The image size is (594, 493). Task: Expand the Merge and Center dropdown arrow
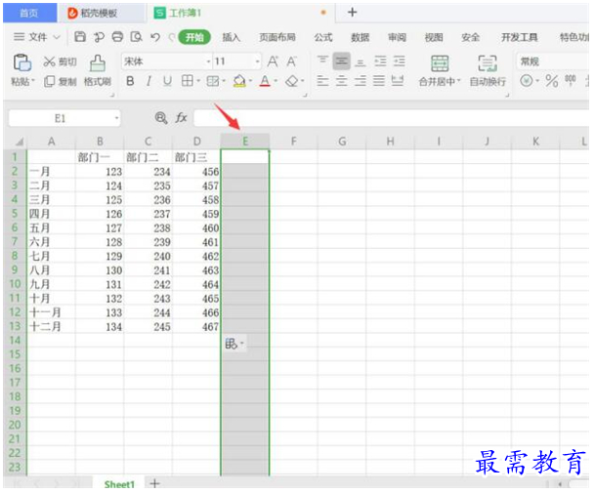[459, 81]
